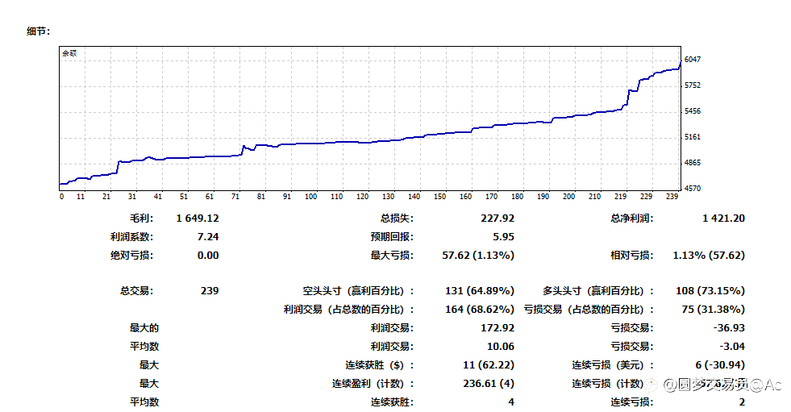Click the x-axis tick 71
Viewport: 791px width, 412px height.
click(235, 197)
